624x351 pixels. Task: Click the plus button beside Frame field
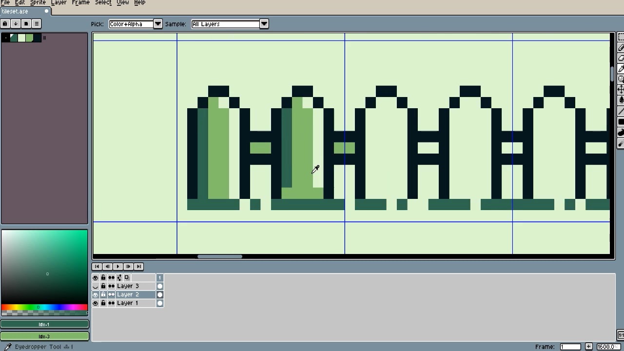click(589, 347)
